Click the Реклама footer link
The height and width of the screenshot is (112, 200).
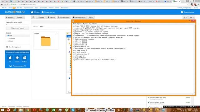[x=19, y=106]
